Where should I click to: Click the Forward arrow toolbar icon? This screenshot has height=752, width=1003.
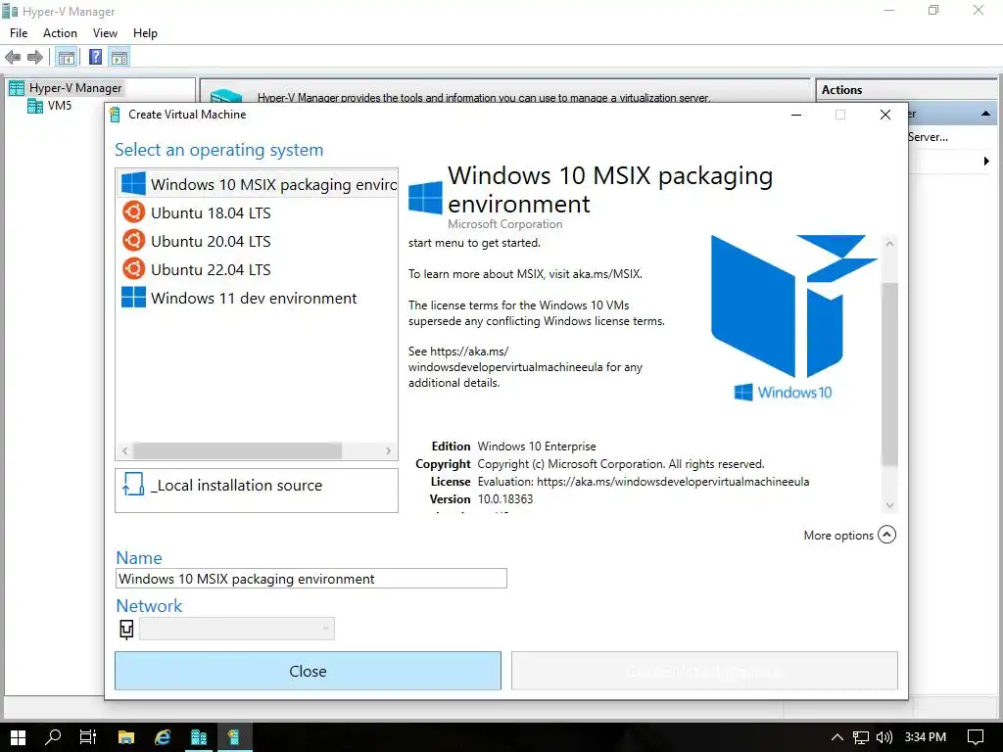(35, 58)
